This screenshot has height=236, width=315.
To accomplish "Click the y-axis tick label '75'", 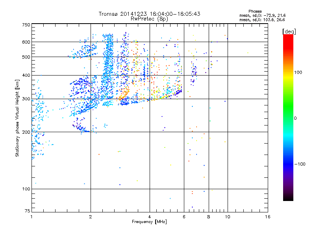I will coord(28,211).
